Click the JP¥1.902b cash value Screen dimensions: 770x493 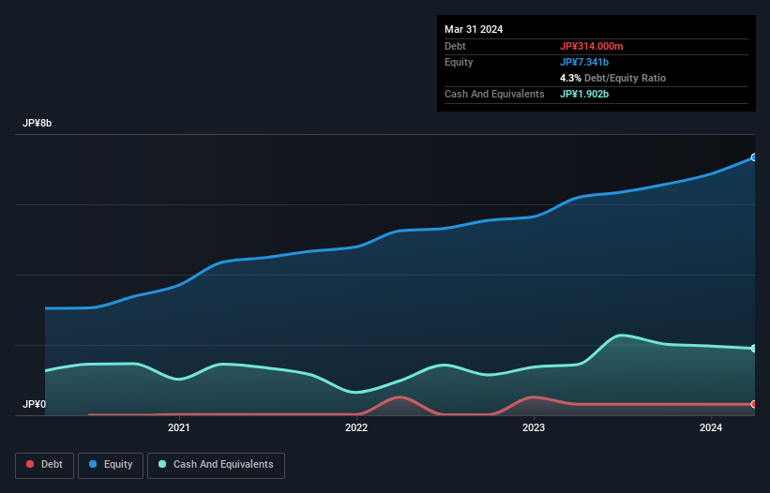point(584,94)
